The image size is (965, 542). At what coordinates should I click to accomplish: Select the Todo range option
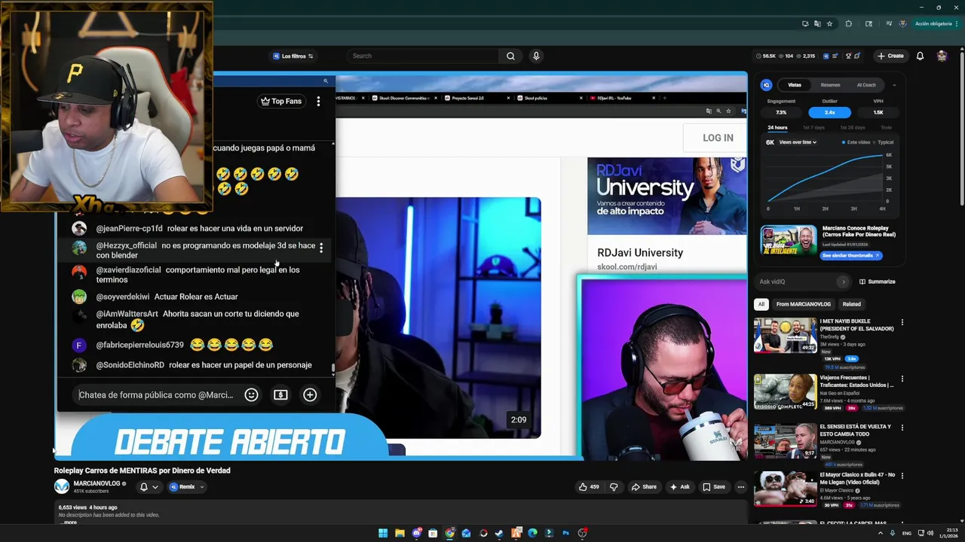click(886, 127)
